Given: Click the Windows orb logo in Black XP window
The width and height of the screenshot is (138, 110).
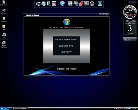Looking at the screenshot, I should (67, 22).
